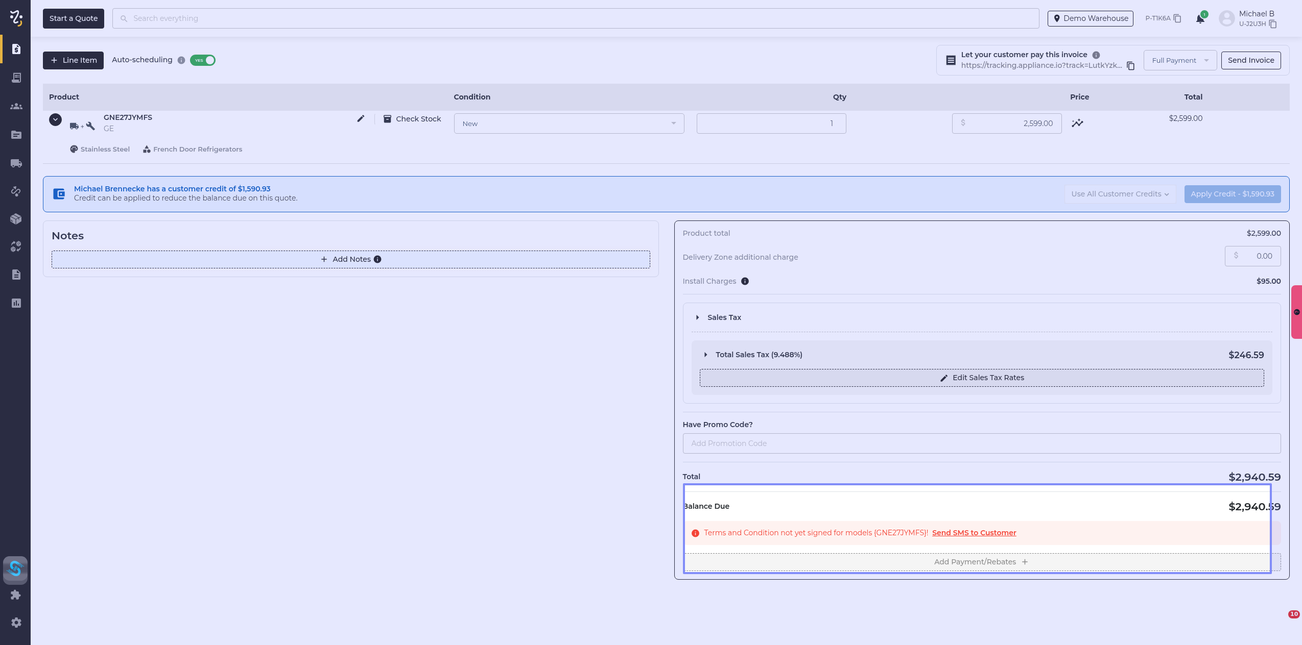Expand the Total Sales Tax row

[706, 355]
